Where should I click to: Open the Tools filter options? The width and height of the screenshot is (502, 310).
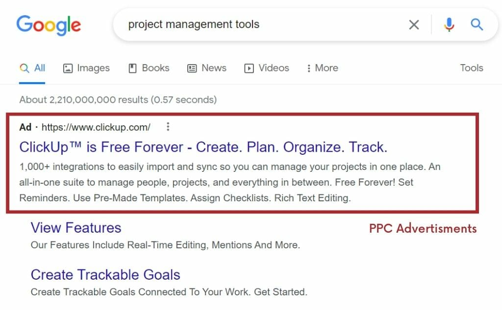(471, 68)
